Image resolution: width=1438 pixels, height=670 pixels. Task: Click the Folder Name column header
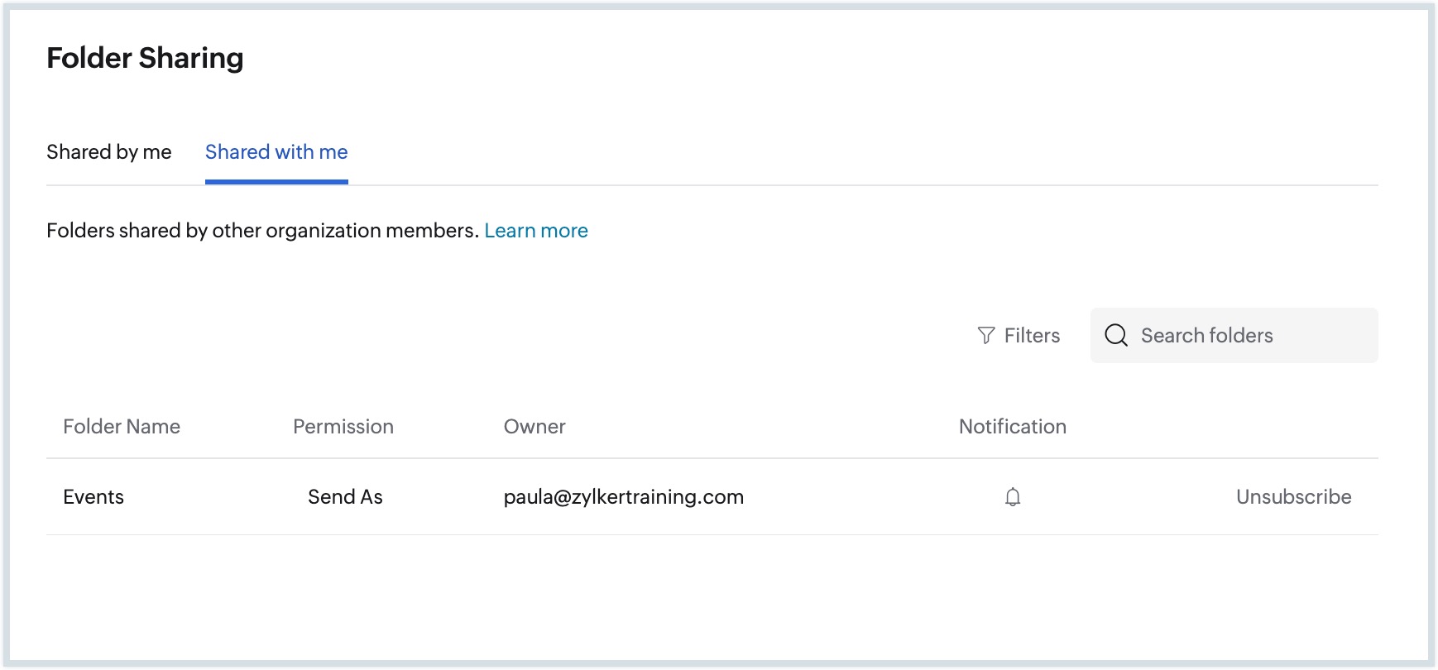click(122, 427)
